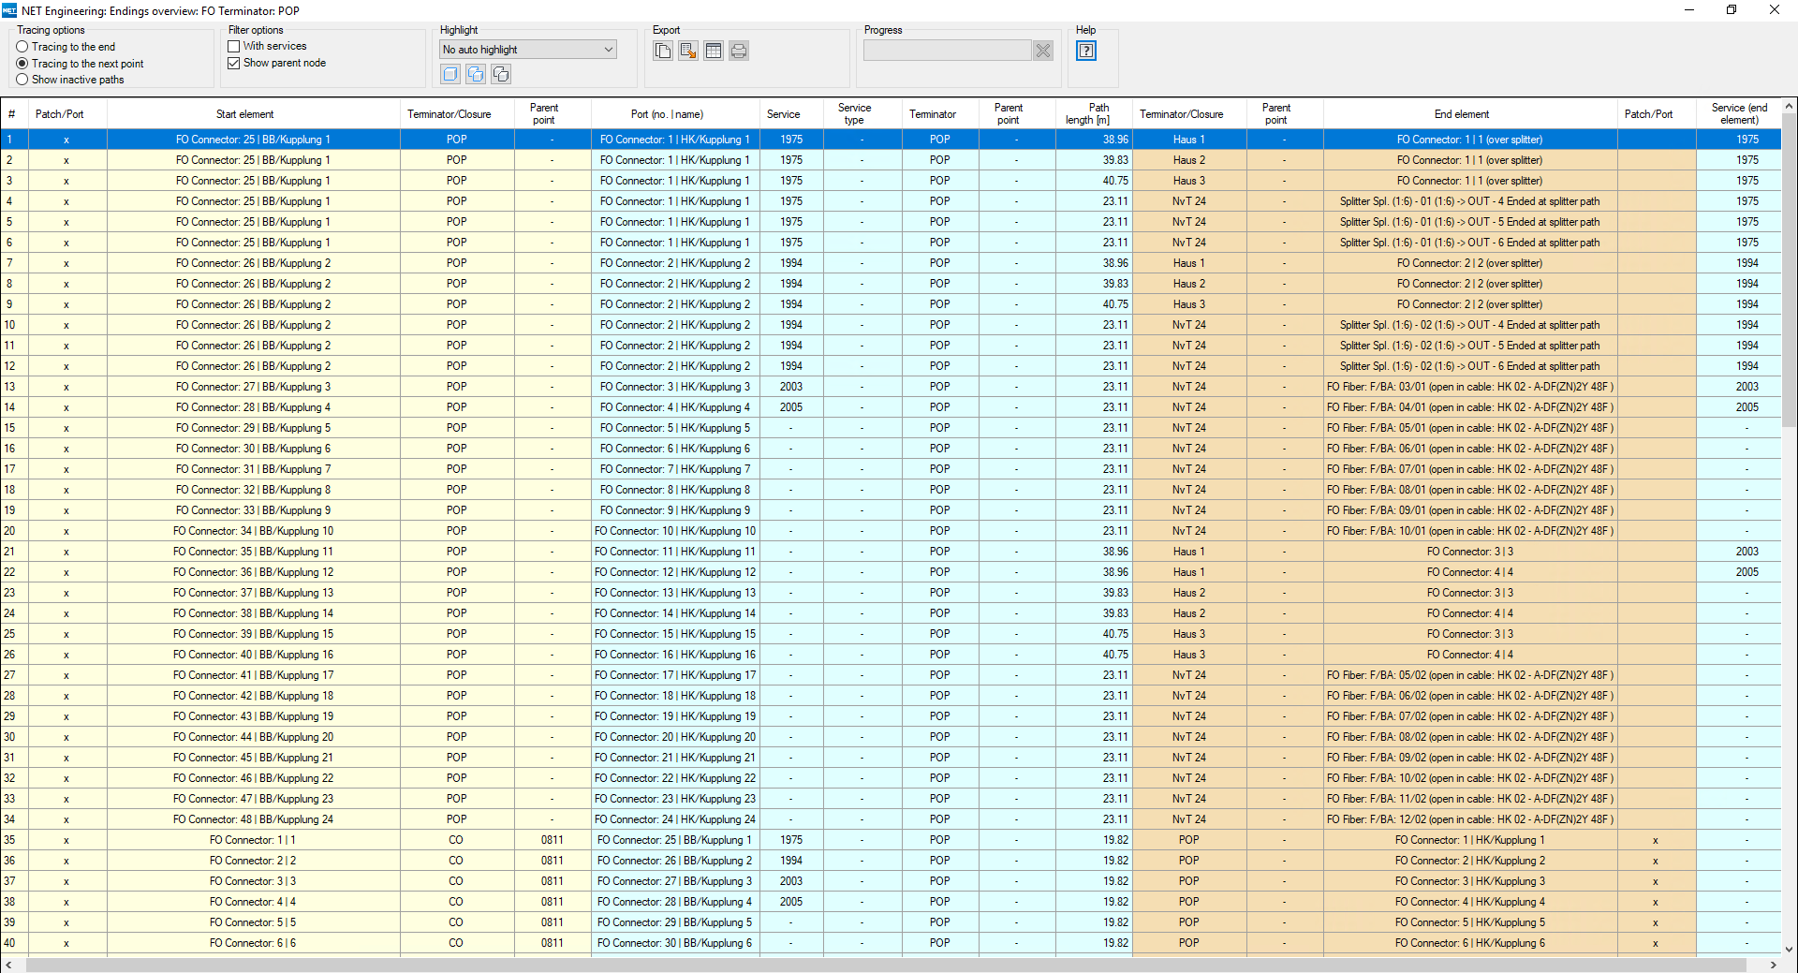
Task: Click the table grid export icon
Action: 714,52
